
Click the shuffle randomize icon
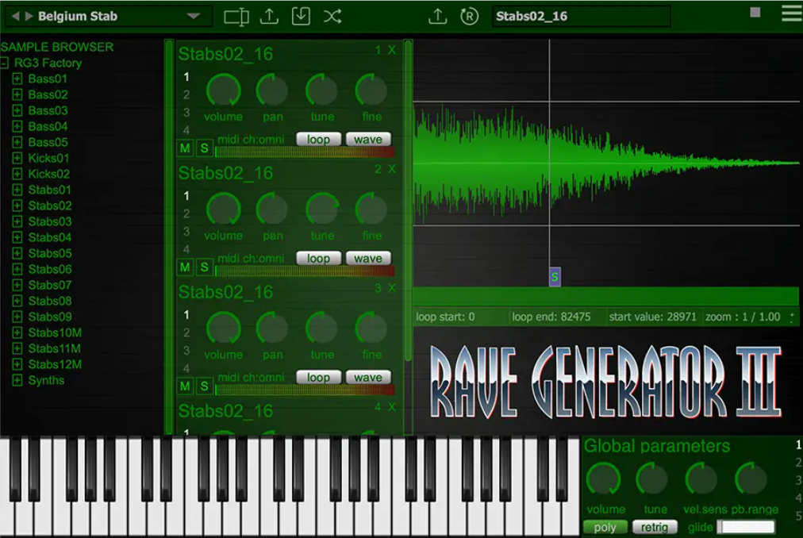click(332, 17)
